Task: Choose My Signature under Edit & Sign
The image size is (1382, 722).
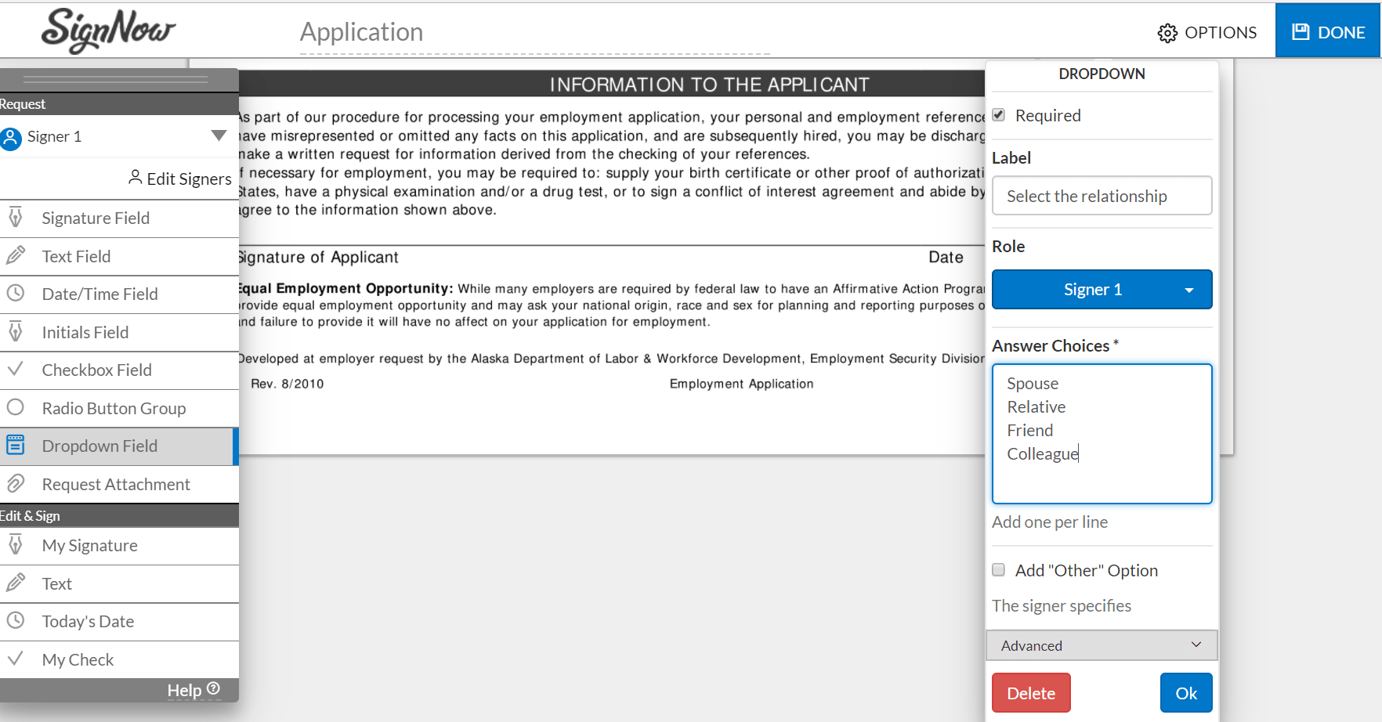Action: click(89, 546)
